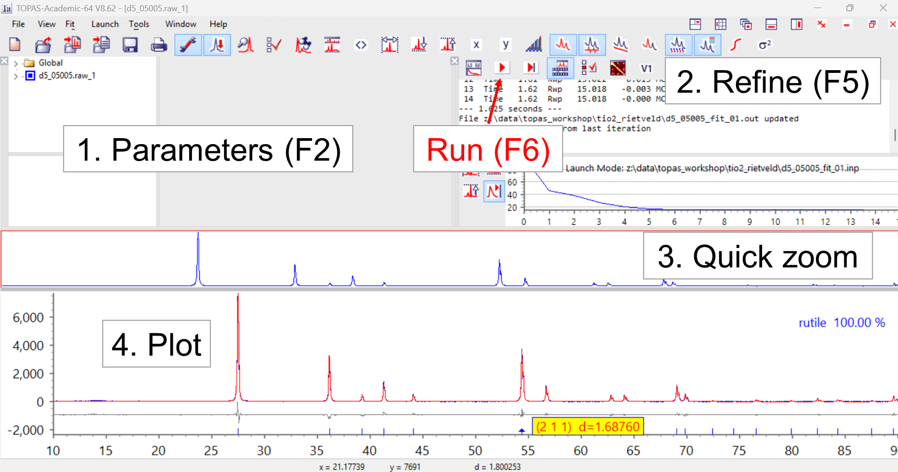Screen dimensions: 898x472
Task: Toggle the red wrench parameters button
Action: 188,45
